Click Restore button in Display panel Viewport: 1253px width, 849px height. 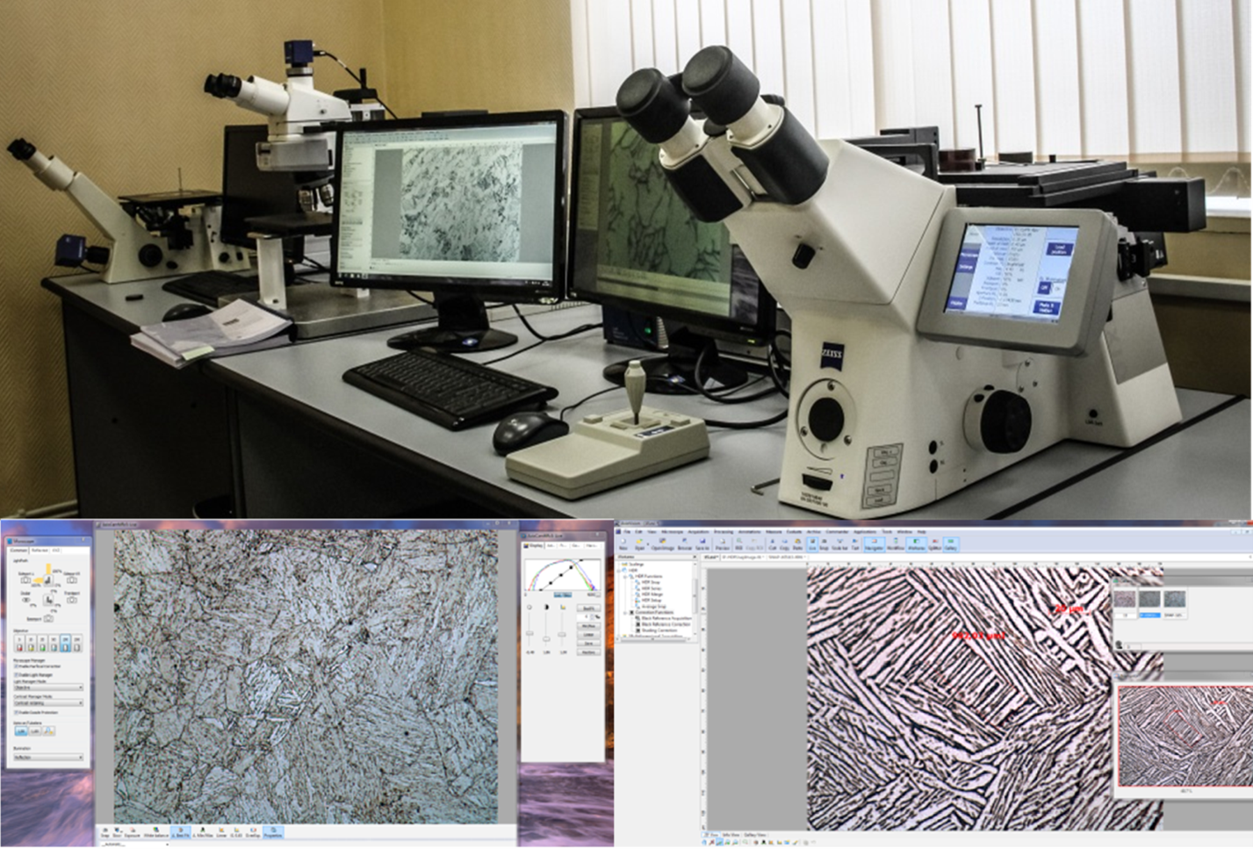click(x=589, y=652)
